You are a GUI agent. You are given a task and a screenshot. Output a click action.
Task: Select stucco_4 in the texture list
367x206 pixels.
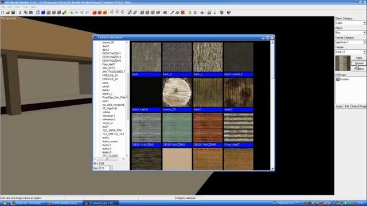[x=107, y=123]
